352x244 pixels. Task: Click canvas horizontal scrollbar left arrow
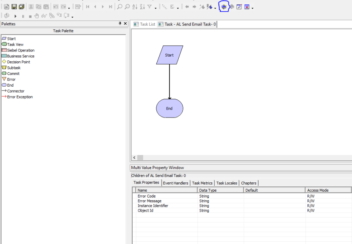tap(134, 157)
